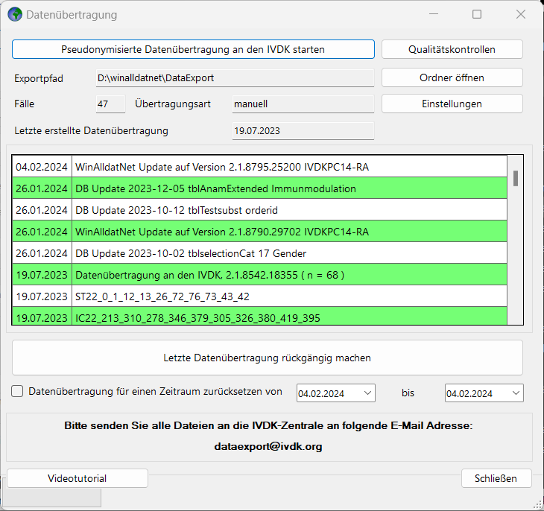Click the Fälle count field

[110, 104]
